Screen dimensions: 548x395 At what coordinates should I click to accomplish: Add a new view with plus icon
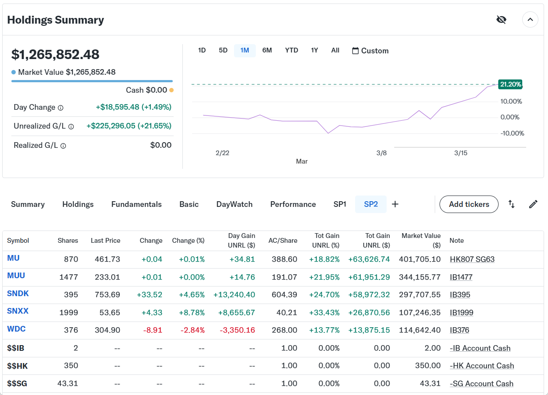pyautogui.click(x=395, y=204)
